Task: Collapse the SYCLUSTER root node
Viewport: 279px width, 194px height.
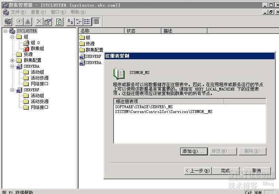Action: click(x=6, y=31)
